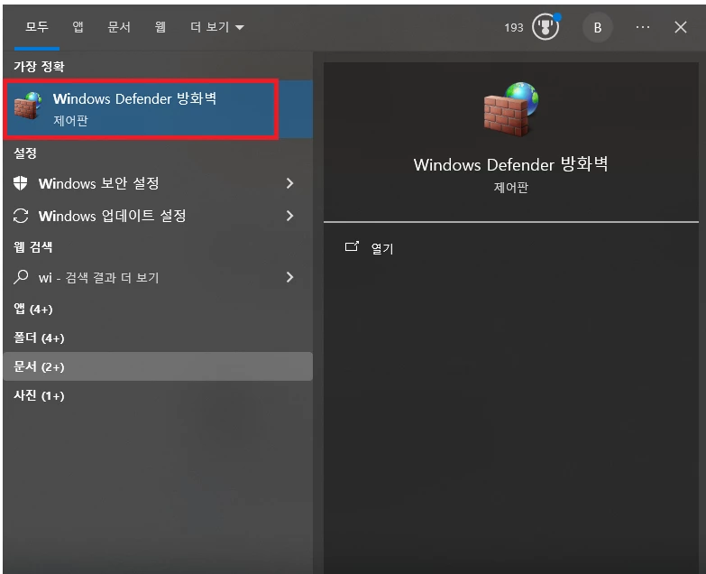The image size is (706, 574).
Task: Click the large firewall icon in preview pane
Action: (x=511, y=109)
